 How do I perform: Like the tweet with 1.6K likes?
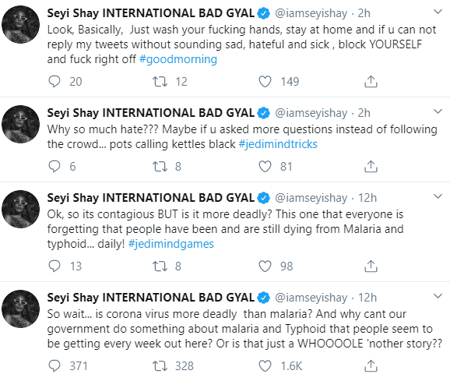pos(265,366)
